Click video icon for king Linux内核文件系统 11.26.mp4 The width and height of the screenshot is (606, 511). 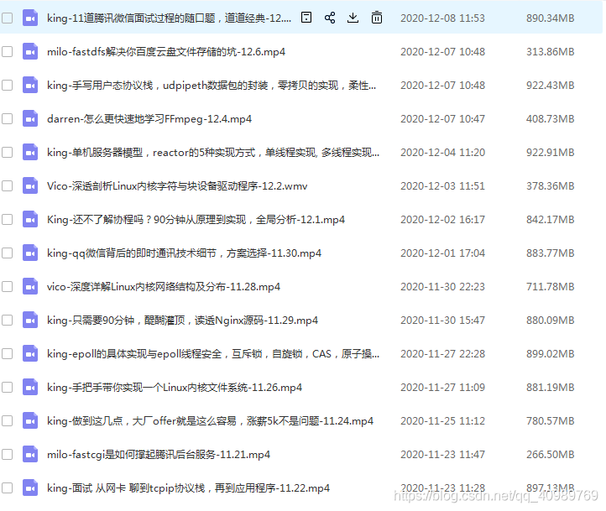click(30, 388)
